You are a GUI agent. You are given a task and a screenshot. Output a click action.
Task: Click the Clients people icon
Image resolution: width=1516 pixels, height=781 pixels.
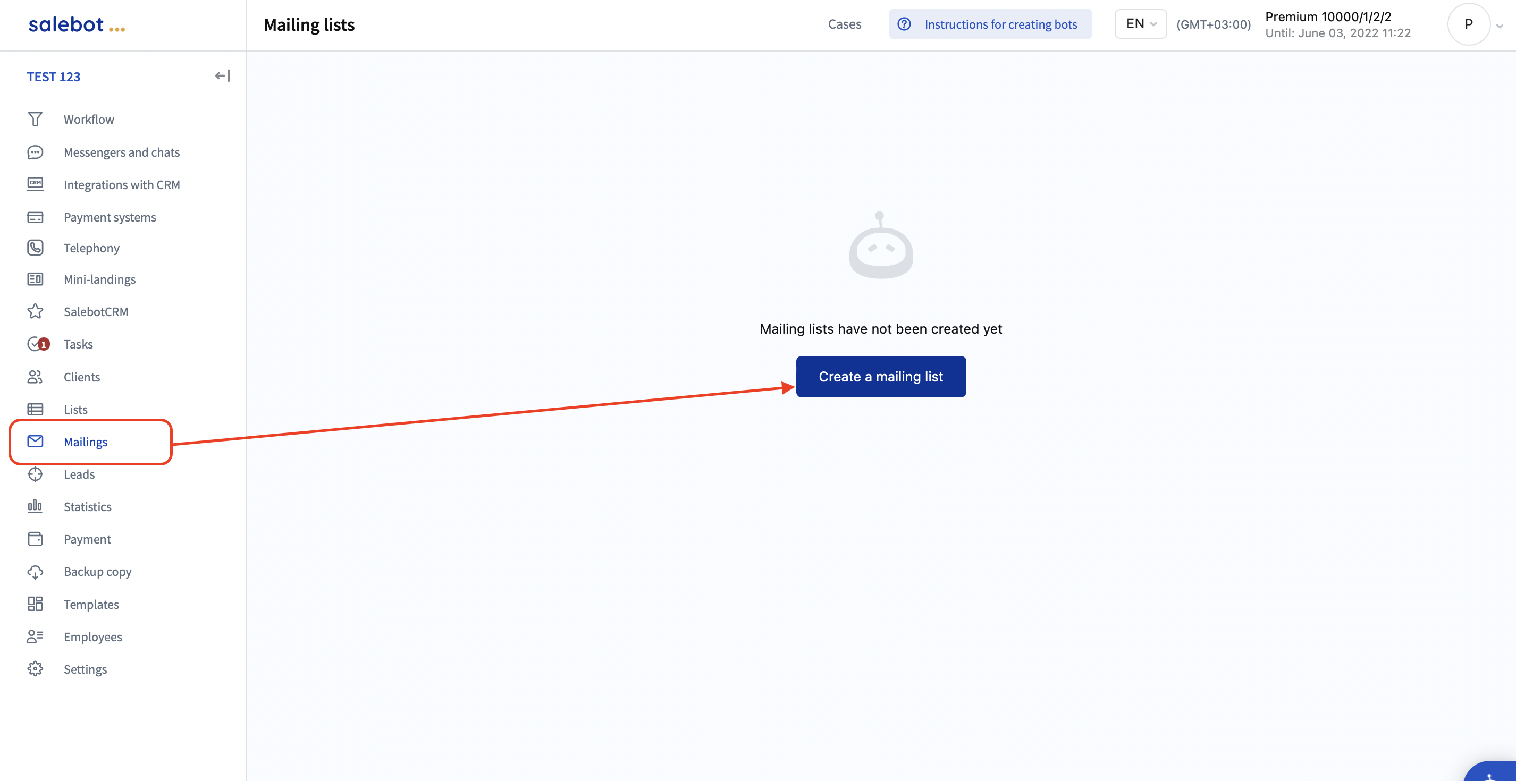[35, 376]
